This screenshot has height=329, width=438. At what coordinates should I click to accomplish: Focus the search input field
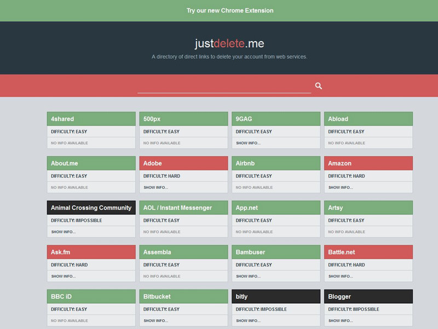[x=224, y=86]
